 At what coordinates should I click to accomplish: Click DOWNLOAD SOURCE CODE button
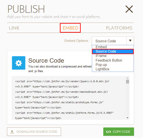coord(34,132)
